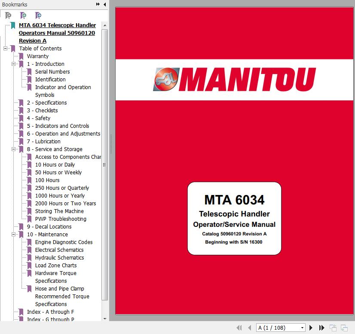
Task: Select the Identification bookmark
Action: (50, 79)
